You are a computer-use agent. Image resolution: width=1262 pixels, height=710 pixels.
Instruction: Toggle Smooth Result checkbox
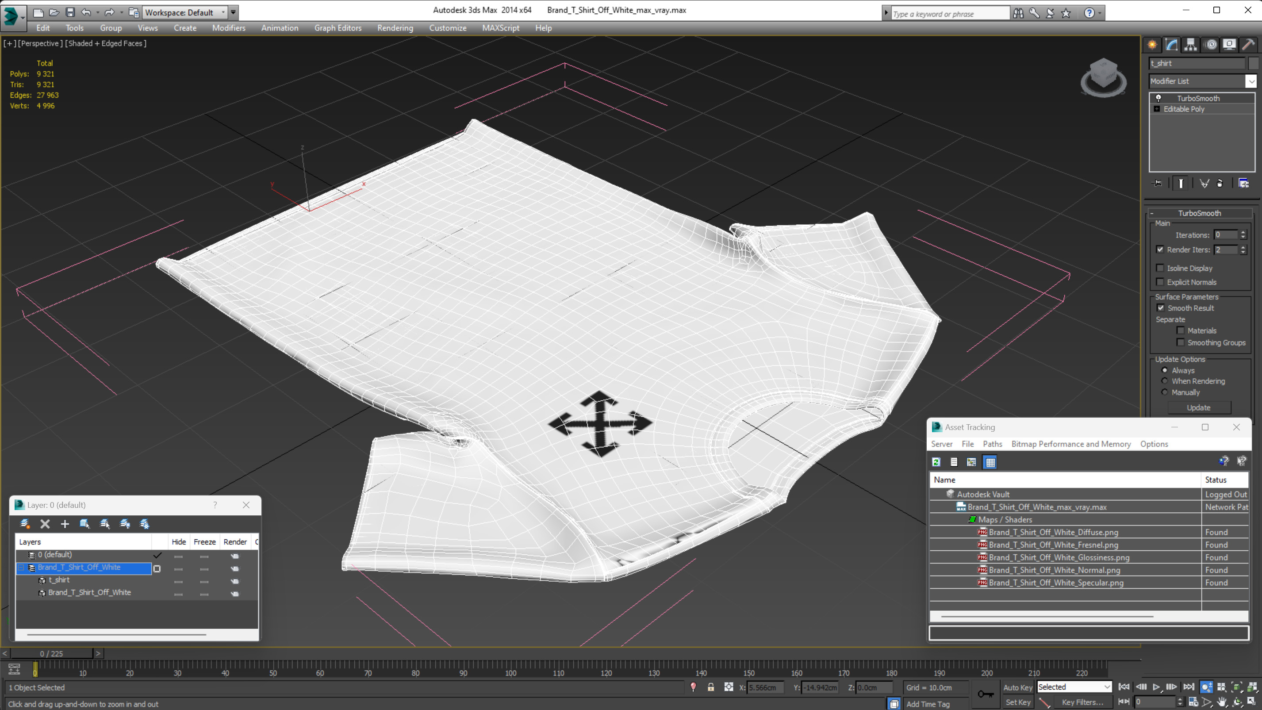pyautogui.click(x=1161, y=308)
